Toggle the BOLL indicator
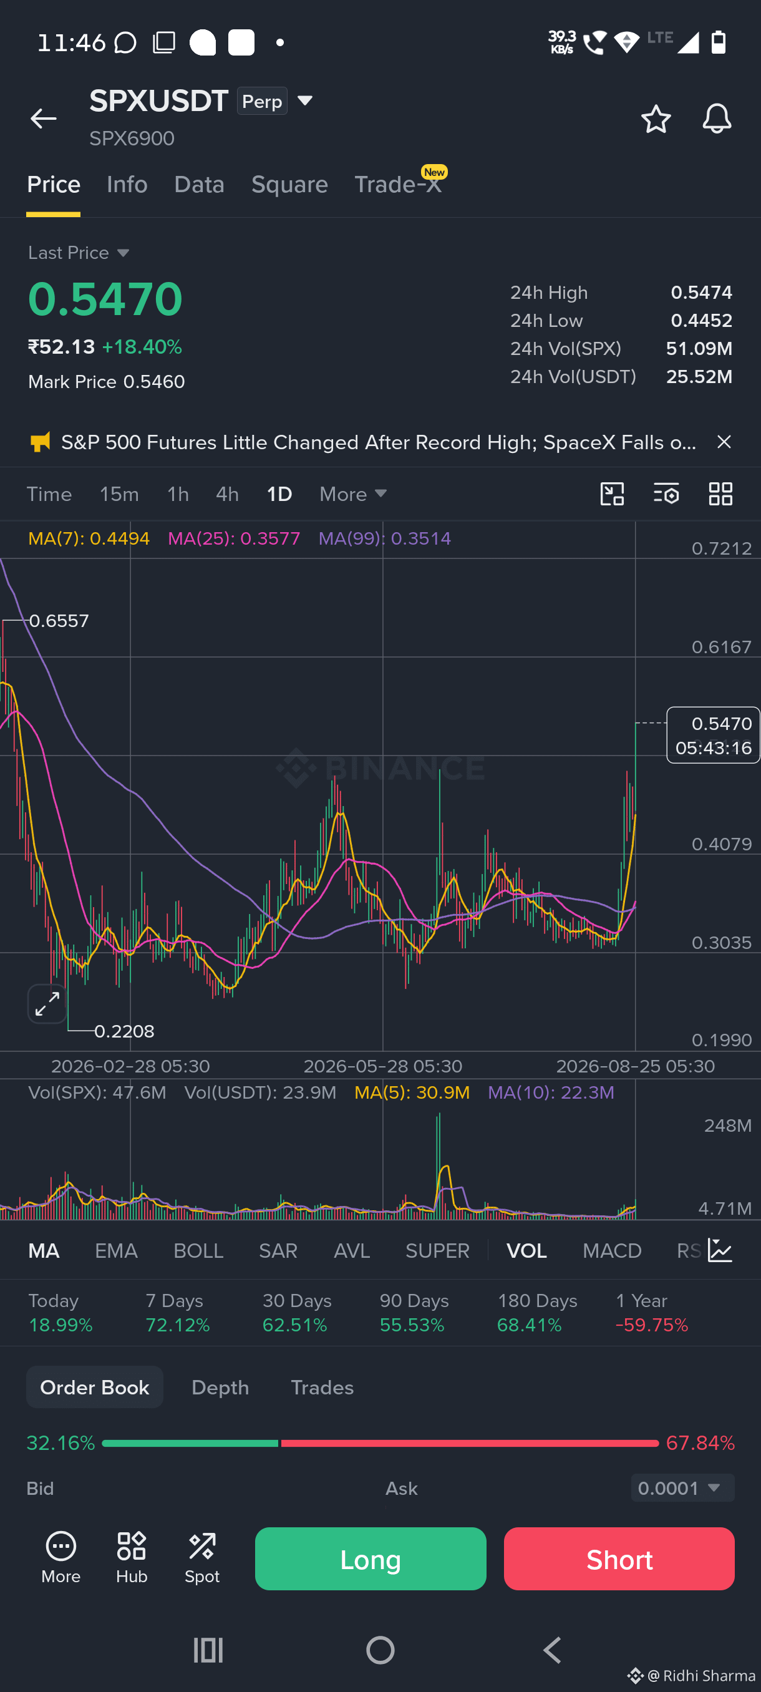Viewport: 761px width, 1692px height. (198, 1251)
